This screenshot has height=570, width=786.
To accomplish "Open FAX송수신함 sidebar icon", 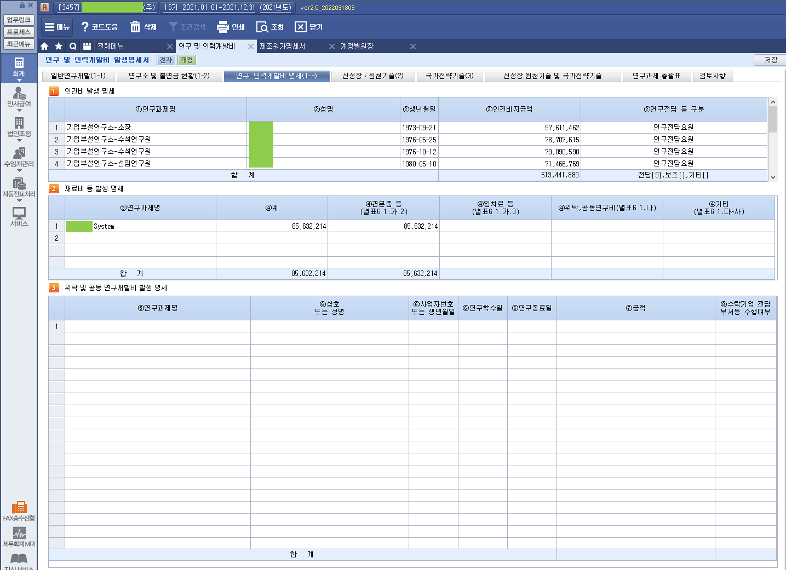I will [19, 508].
